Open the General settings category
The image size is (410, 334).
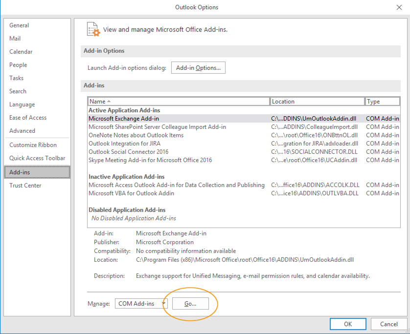(x=19, y=25)
